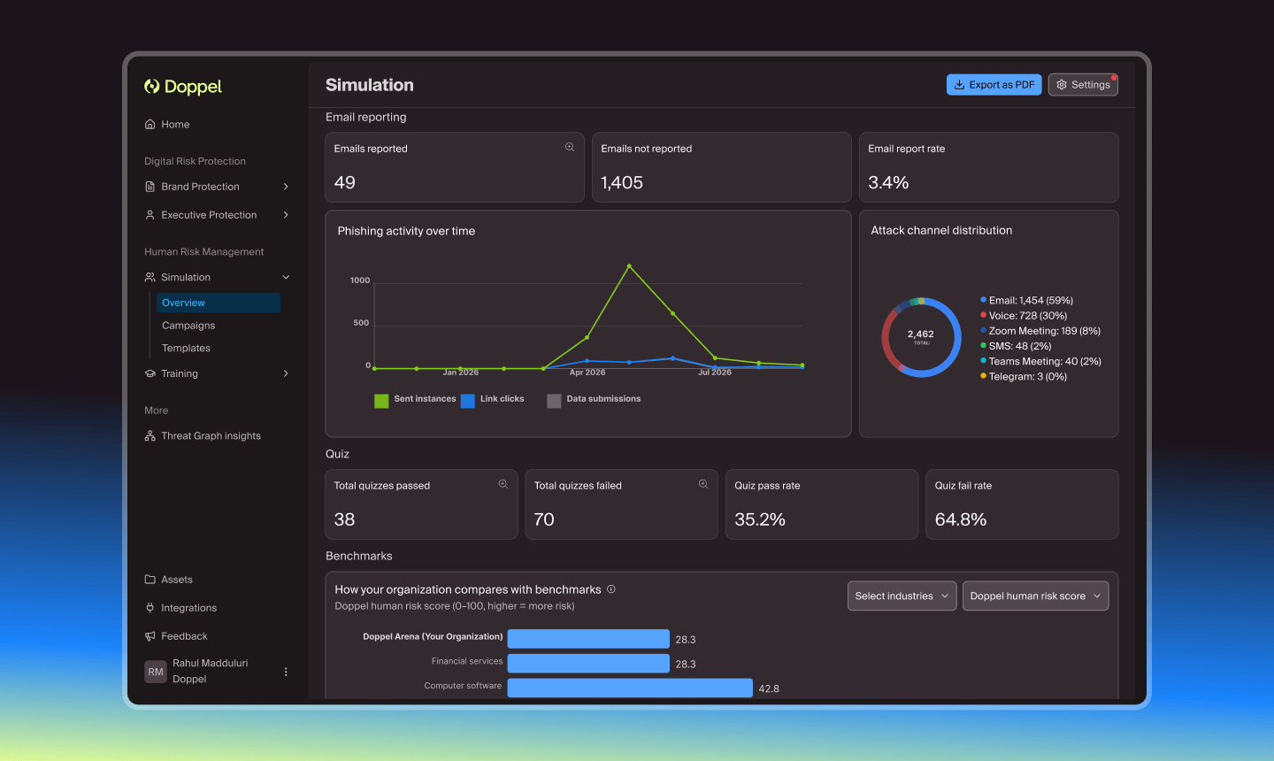Click the Quiz fail rate card
Image resolution: width=1274 pixels, height=761 pixels.
coord(1022,504)
